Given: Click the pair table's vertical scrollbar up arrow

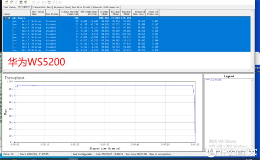Looking at the screenshot, I should (x=252, y=11).
